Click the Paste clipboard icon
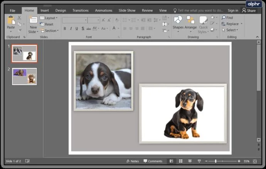 pos(11,20)
